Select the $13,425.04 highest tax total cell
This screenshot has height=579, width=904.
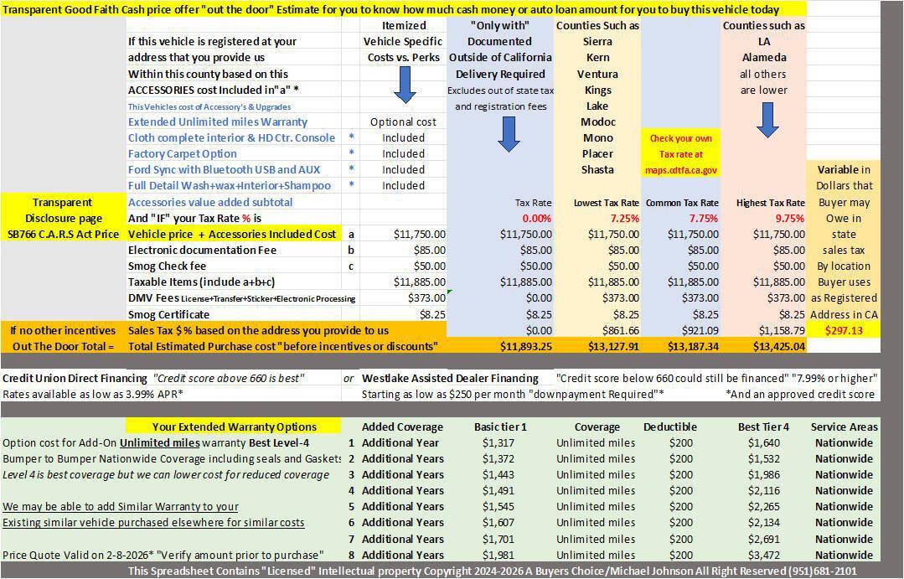click(x=778, y=347)
